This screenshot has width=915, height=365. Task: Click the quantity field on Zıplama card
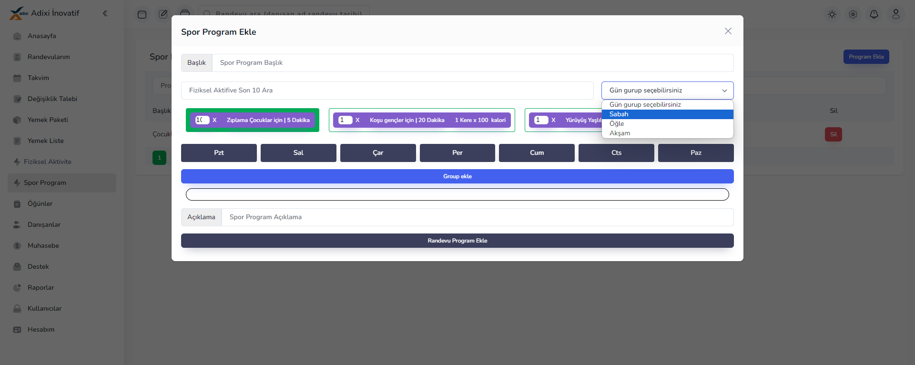202,120
